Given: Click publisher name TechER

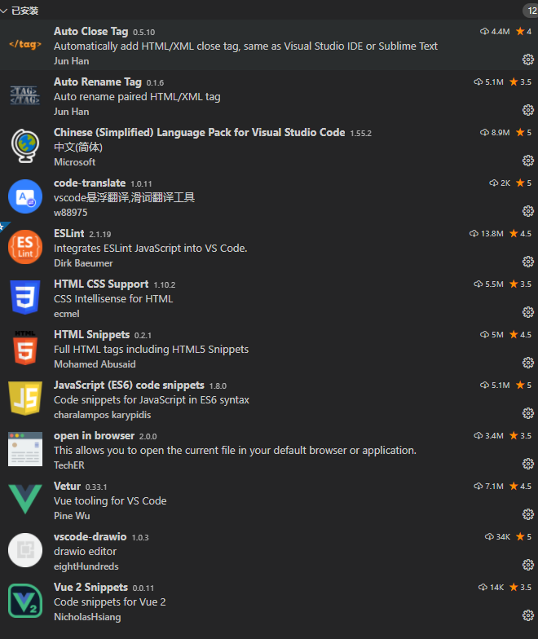Looking at the screenshot, I should [x=69, y=465].
